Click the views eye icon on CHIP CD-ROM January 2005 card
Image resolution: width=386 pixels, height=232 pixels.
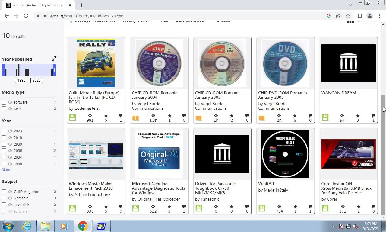click(216, 116)
